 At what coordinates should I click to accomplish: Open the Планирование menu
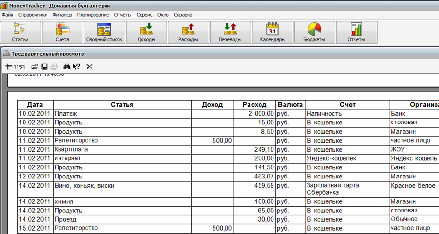point(93,15)
